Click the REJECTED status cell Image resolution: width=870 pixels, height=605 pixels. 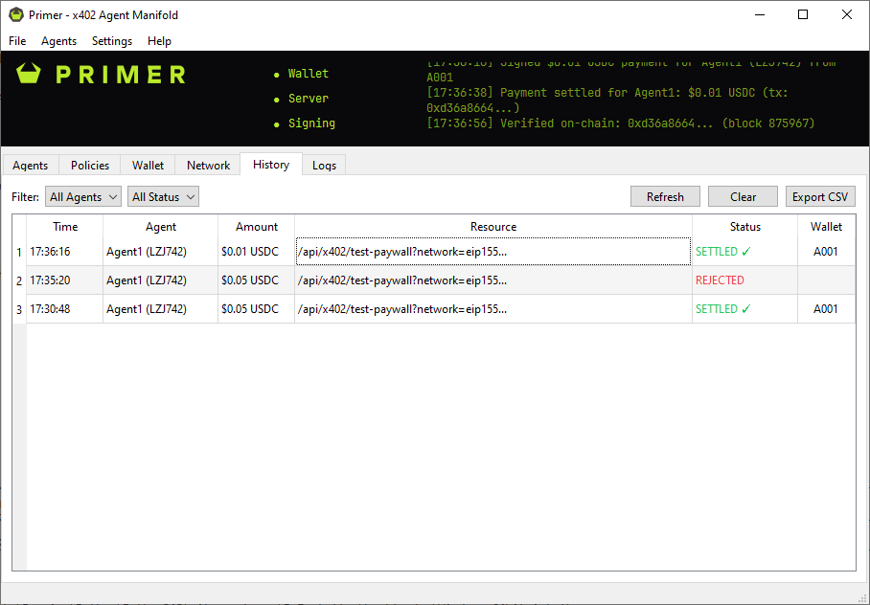pos(745,280)
